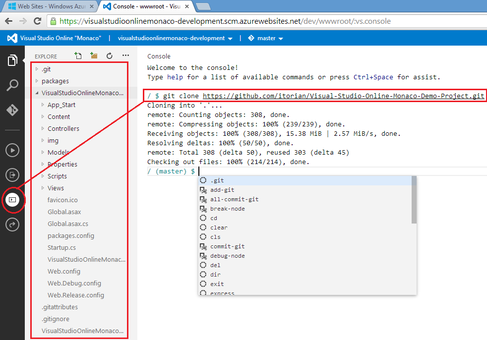Select the Run play icon in sidebar

click(12, 150)
